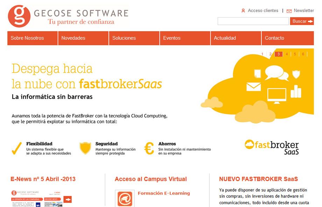Click the white shield icon in the cloud
This screenshot has height=207, width=322.
point(296,74)
